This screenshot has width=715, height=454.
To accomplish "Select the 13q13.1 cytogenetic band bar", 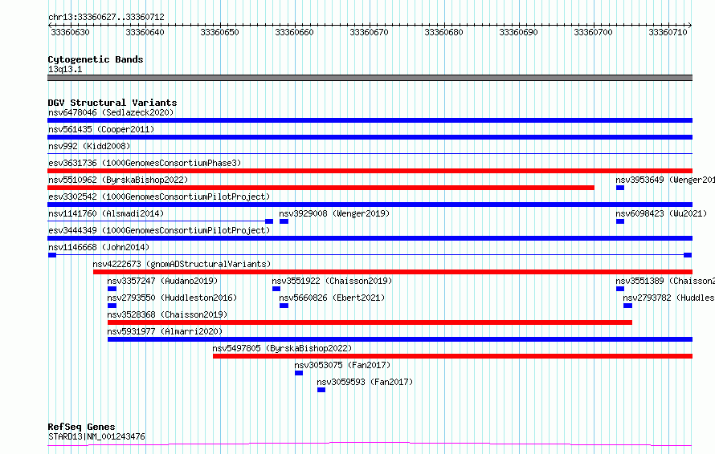I will click(370, 78).
